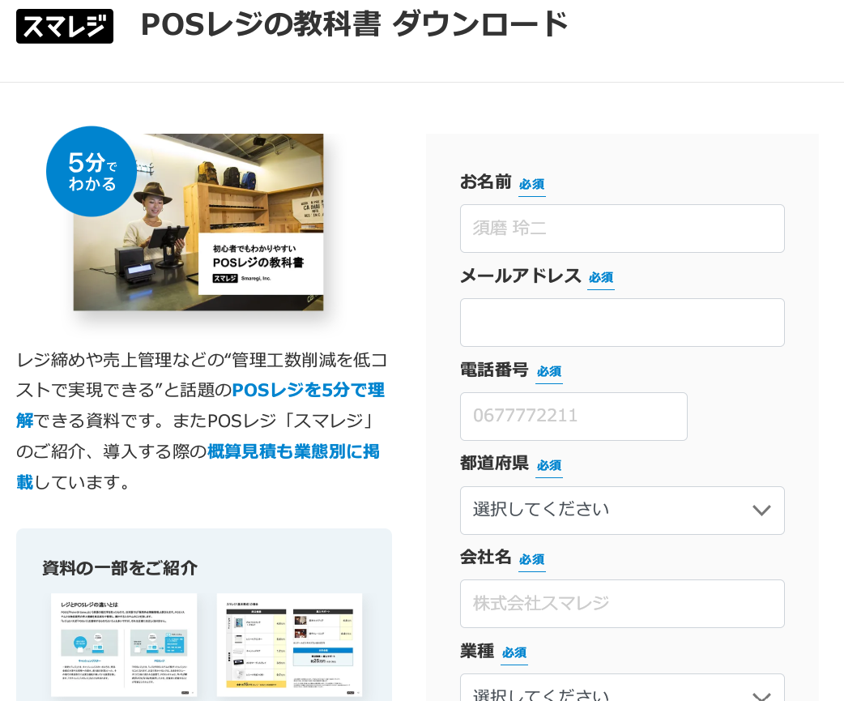Focus the お名前 text field

[621, 229]
